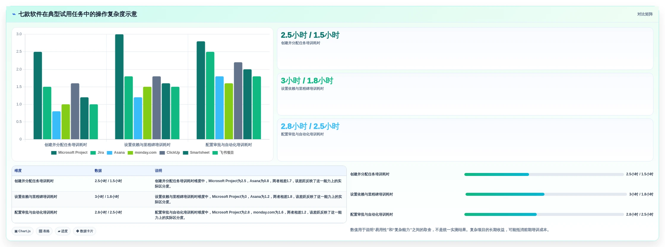Click x-axis label 设置依赖与里程碑培训耗时
665x247 pixels.
click(147, 145)
